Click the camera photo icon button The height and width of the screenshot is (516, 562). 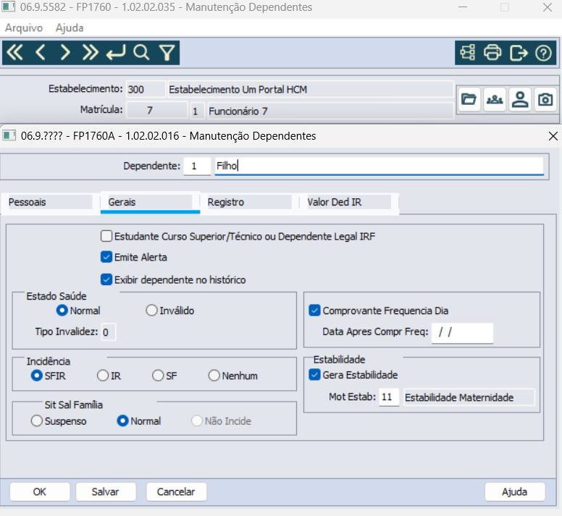(545, 99)
